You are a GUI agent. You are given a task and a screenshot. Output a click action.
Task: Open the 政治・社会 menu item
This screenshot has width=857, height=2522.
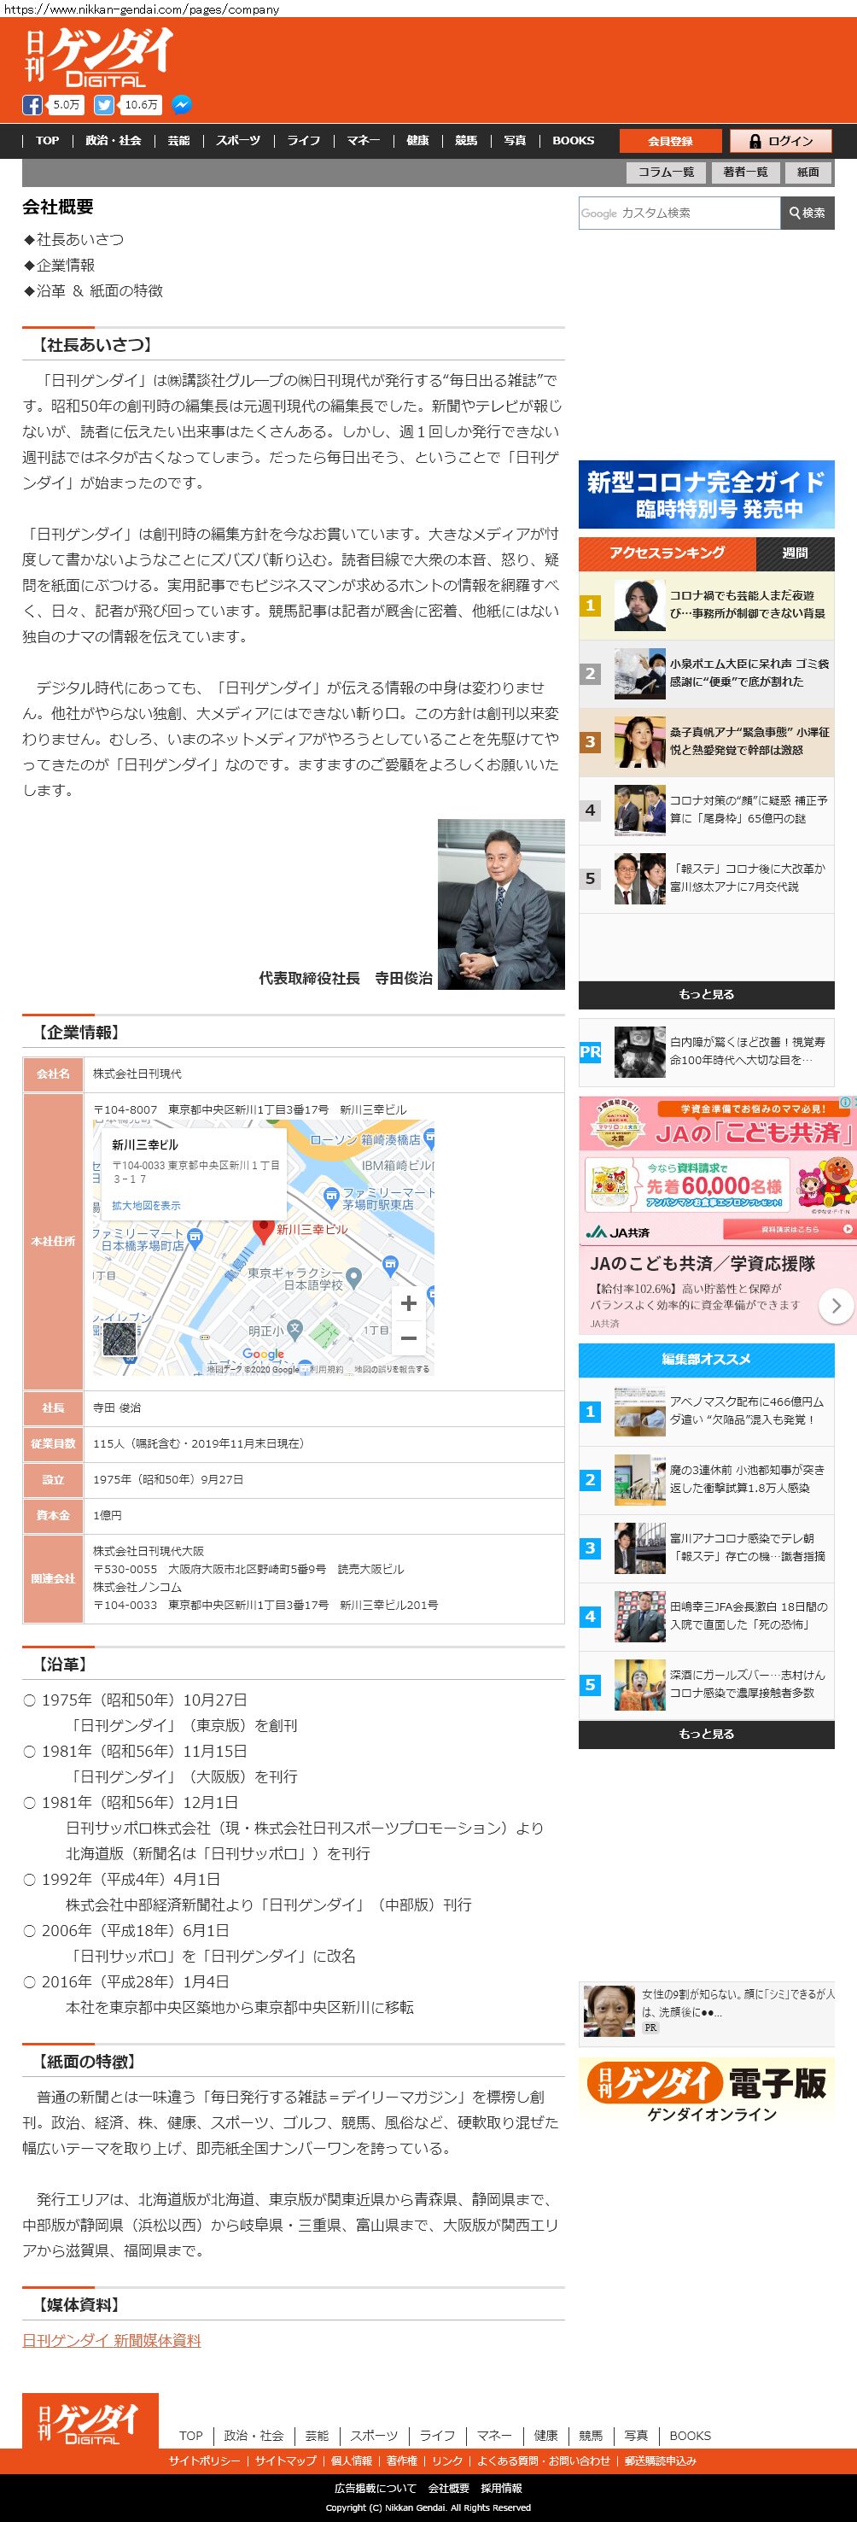click(x=114, y=141)
